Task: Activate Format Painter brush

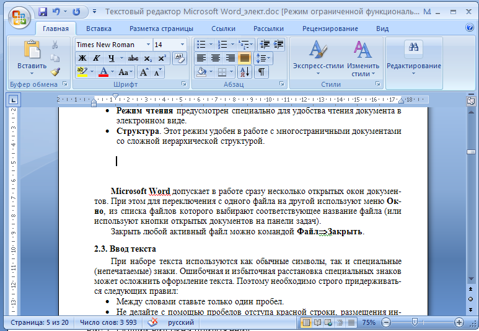Action: [x=55, y=71]
